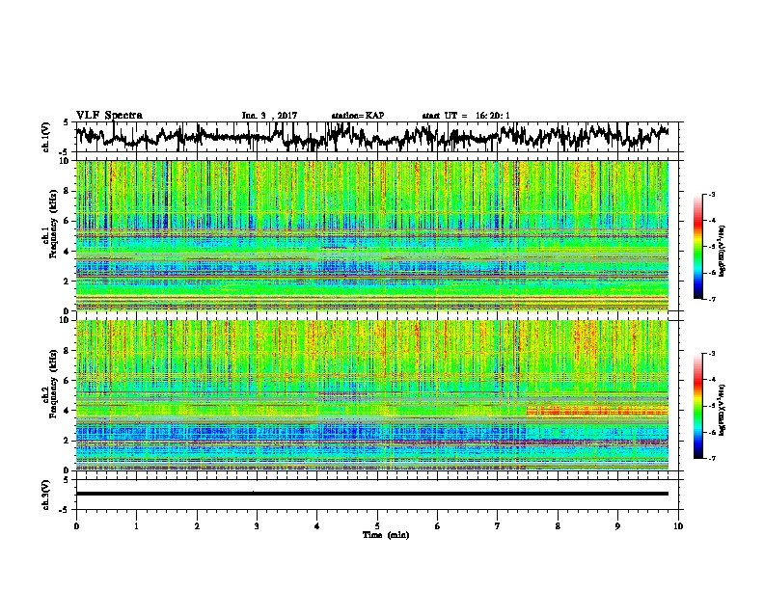764x590 pixels.
Task: Click the "5" volt tick of ch.3(V) panel
Action: [x=66, y=480]
